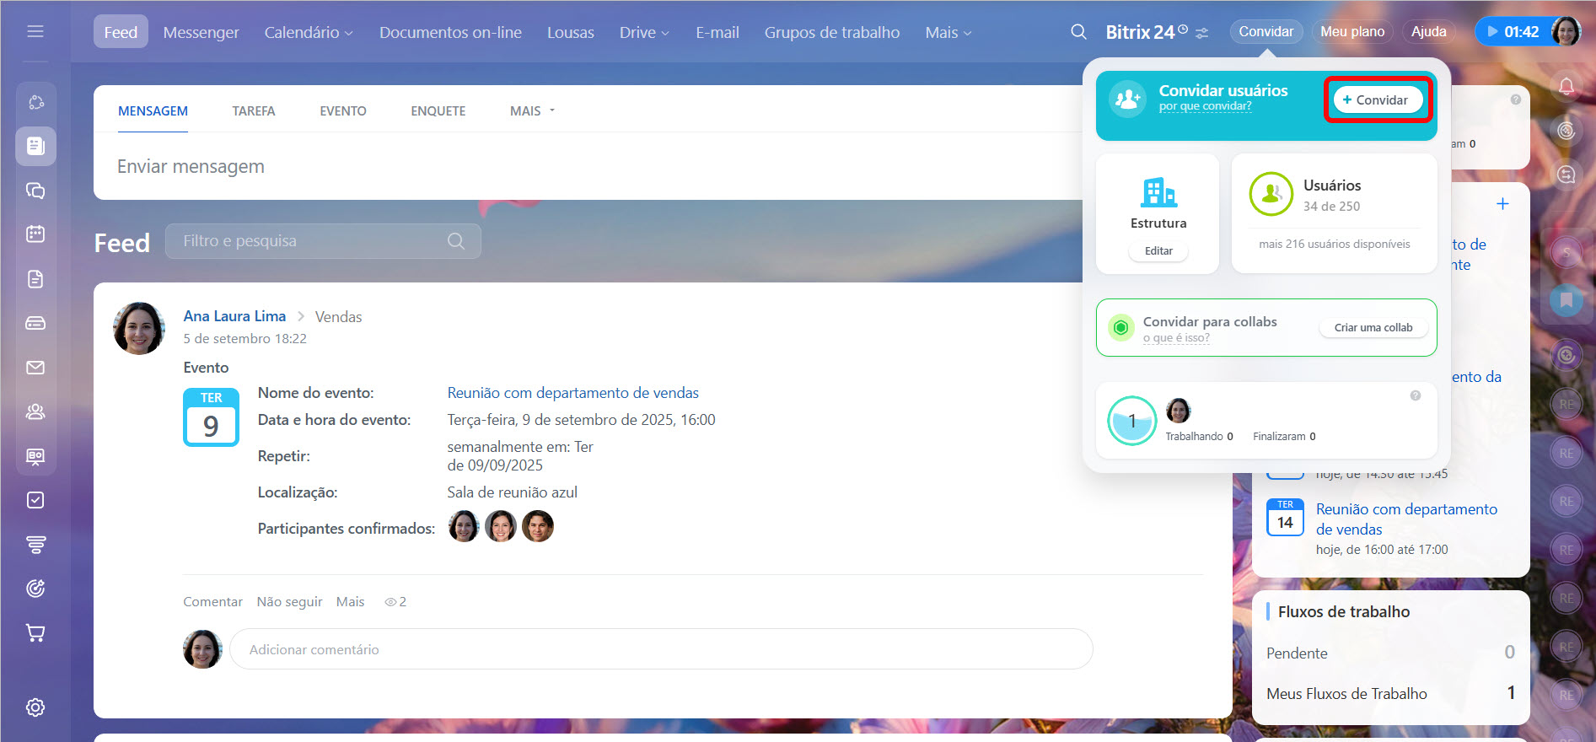Open the tasks checkmark sidebar icon
Image resolution: width=1596 pixels, height=742 pixels.
(35, 500)
